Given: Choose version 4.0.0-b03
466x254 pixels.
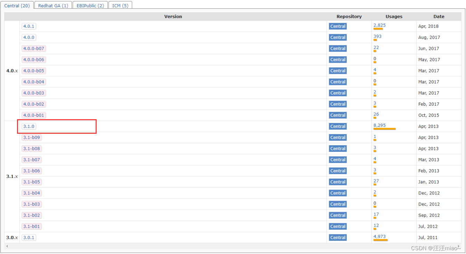Looking at the screenshot, I should tap(34, 93).
